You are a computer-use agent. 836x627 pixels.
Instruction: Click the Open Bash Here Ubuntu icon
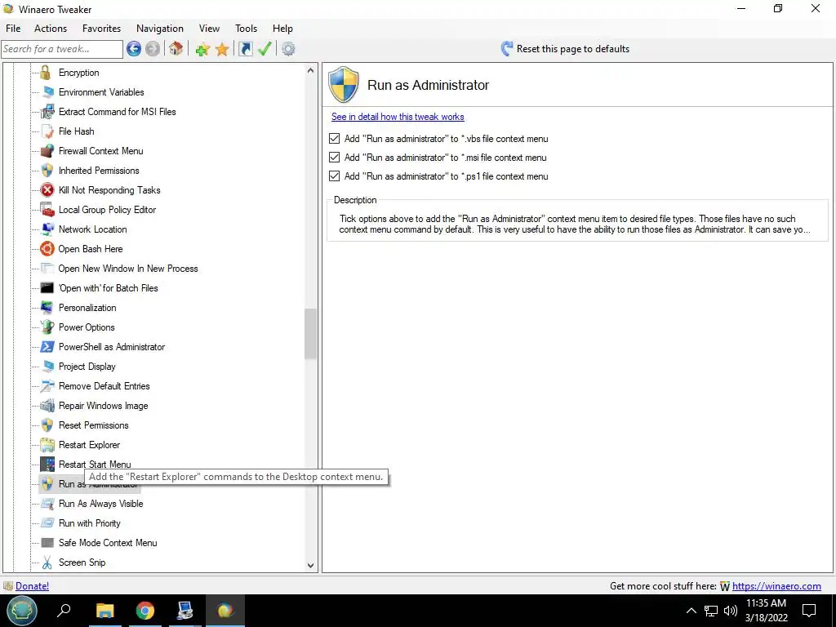click(47, 249)
